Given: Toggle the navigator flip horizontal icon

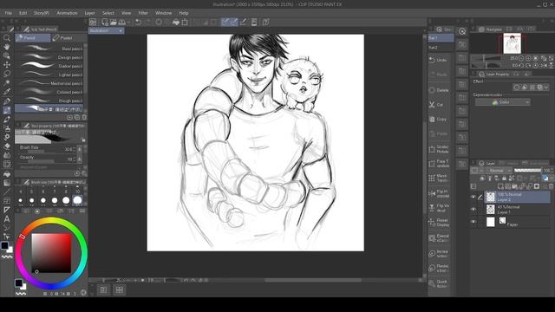Looking at the screenshot, I should pos(545,66).
